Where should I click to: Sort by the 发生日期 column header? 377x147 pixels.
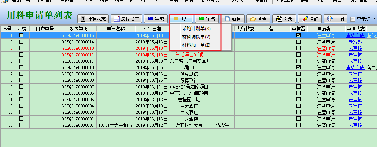click(x=152, y=29)
